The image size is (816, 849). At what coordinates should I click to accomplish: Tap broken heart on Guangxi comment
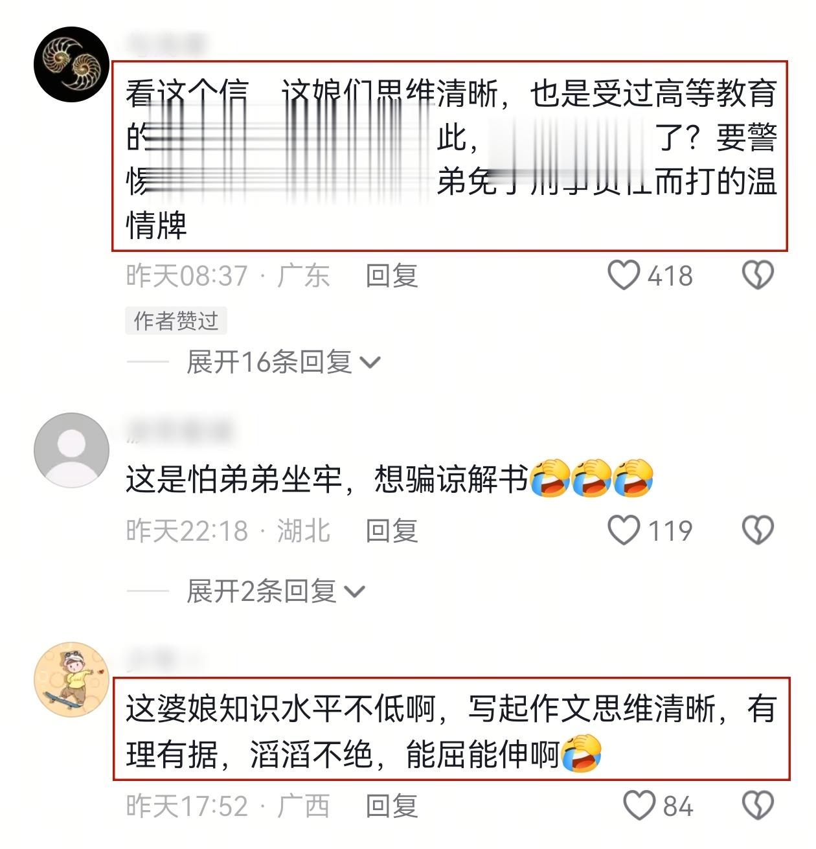(757, 806)
